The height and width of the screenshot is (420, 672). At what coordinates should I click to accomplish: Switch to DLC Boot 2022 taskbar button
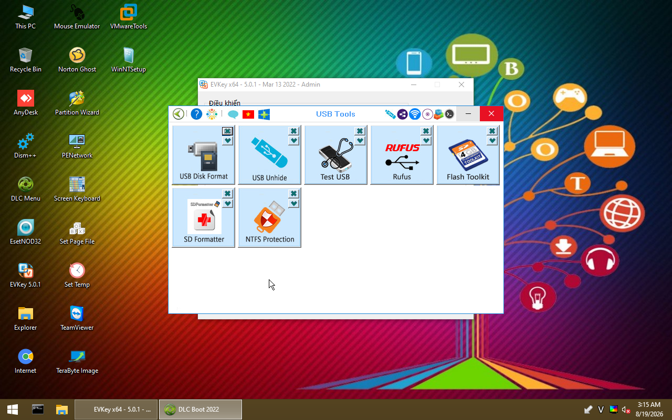click(201, 409)
